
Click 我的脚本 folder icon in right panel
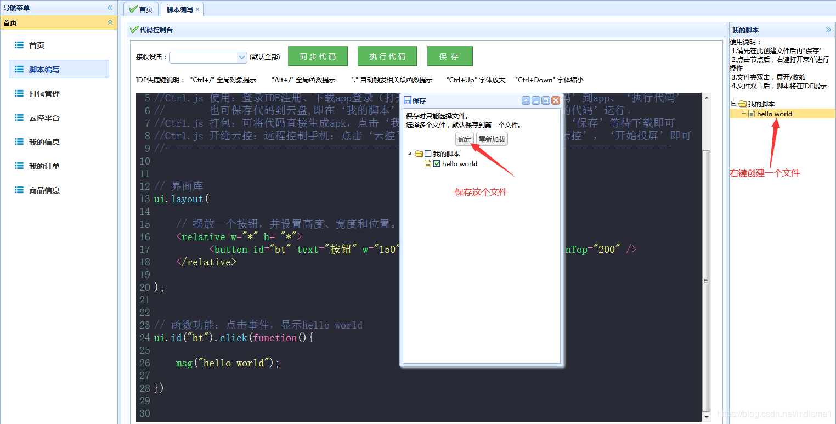(x=742, y=104)
